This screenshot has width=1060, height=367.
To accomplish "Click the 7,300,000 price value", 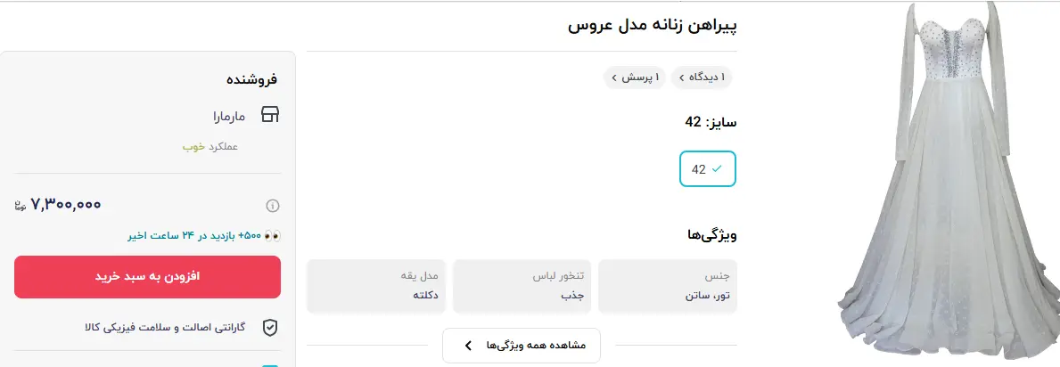I will [x=67, y=205].
